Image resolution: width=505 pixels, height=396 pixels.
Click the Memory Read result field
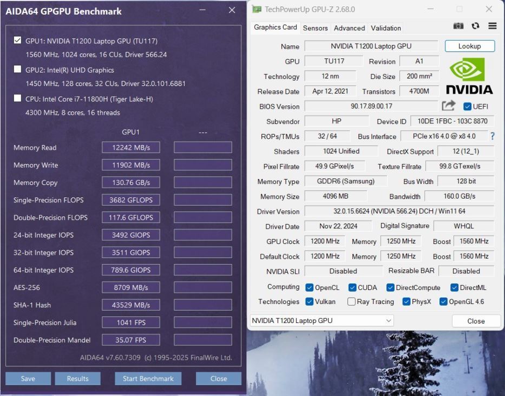coord(130,148)
